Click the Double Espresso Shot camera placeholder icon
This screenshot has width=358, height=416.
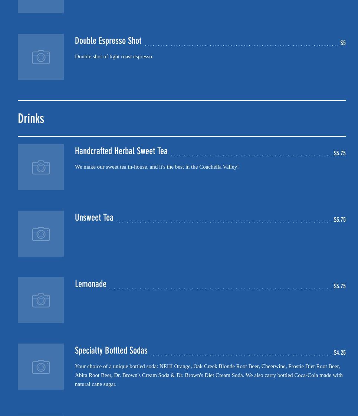coord(41,57)
